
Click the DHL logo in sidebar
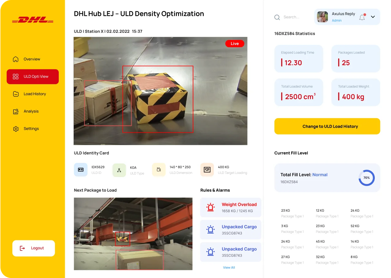[32, 20]
